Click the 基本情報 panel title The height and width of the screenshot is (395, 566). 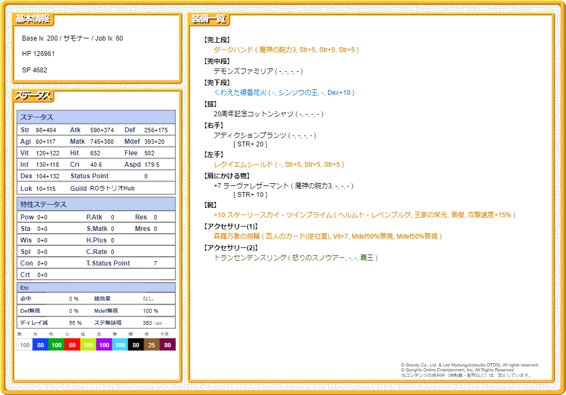[32, 19]
